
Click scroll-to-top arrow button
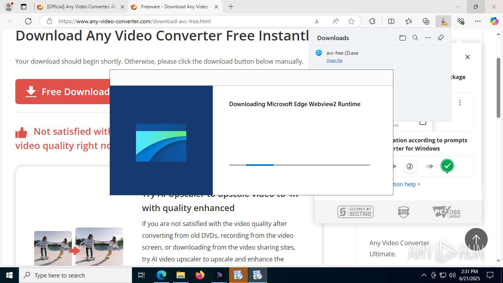476,239
